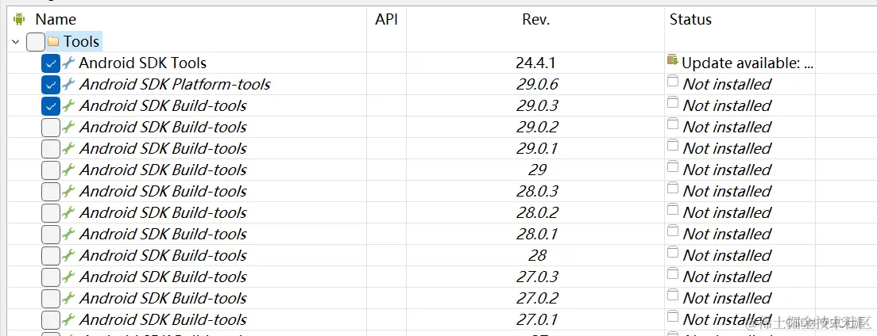Check the Build-tools 27.0.3 checkbox
Screen dimensions: 877x336
51,277
